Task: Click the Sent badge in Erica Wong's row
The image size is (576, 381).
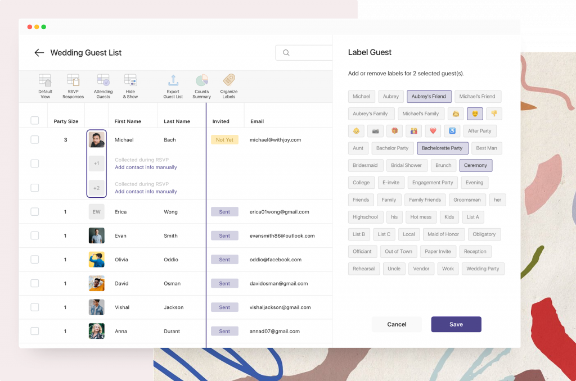Action: (x=224, y=212)
